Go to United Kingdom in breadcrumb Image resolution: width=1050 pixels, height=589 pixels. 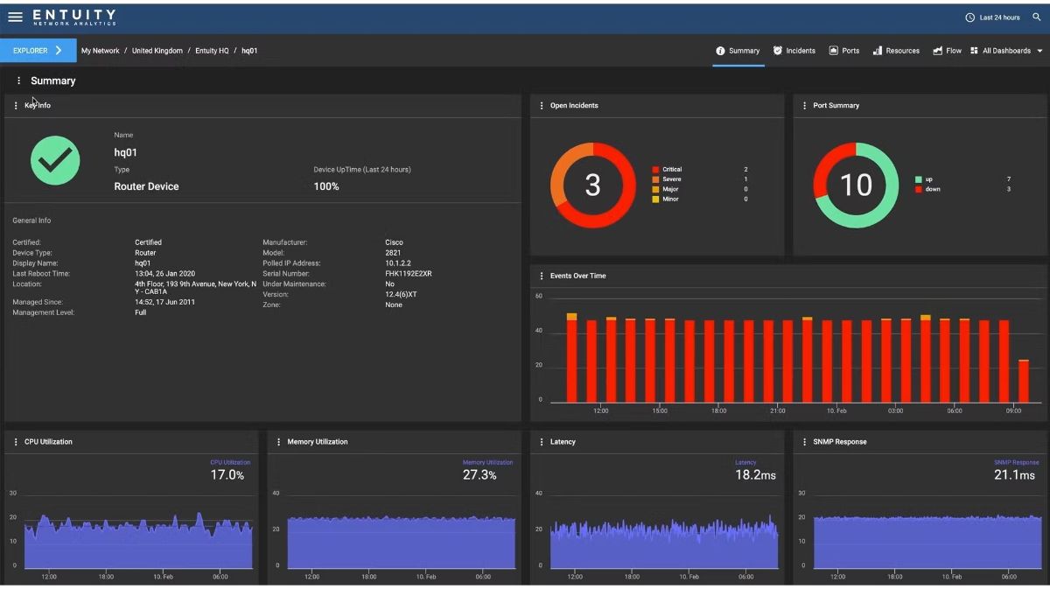157,51
